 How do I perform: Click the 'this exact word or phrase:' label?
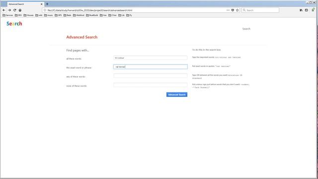(79, 68)
